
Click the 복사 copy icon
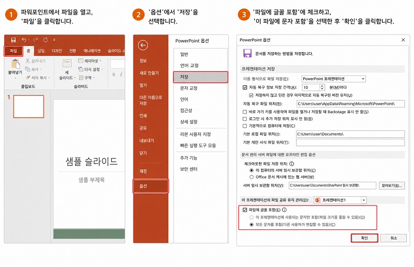tap(27, 69)
